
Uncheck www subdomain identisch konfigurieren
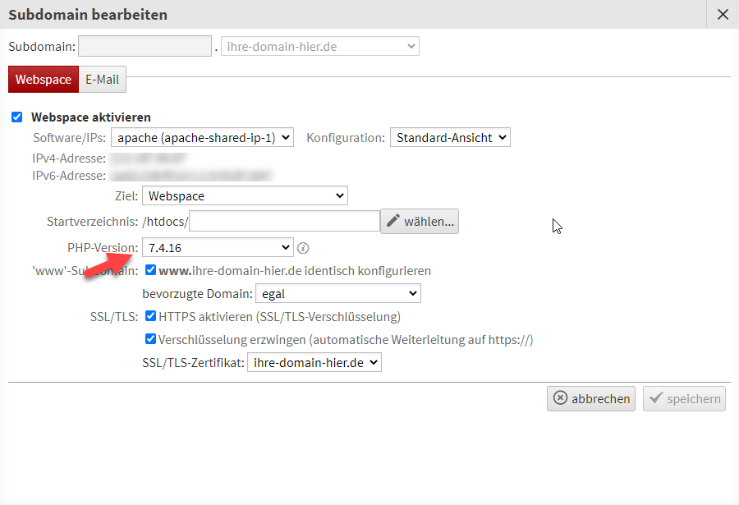coord(150,270)
